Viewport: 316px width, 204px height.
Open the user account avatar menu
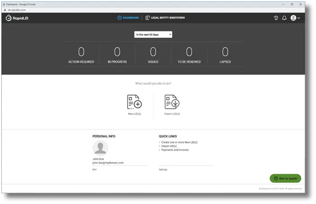[x=295, y=18]
